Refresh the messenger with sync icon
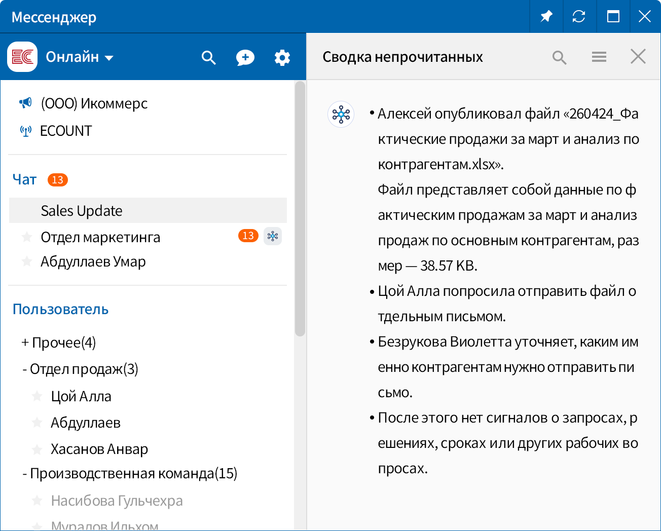Screen dimensions: 661x531 pos(579,17)
